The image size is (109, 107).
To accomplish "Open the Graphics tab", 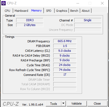I will tap(62, 11).
